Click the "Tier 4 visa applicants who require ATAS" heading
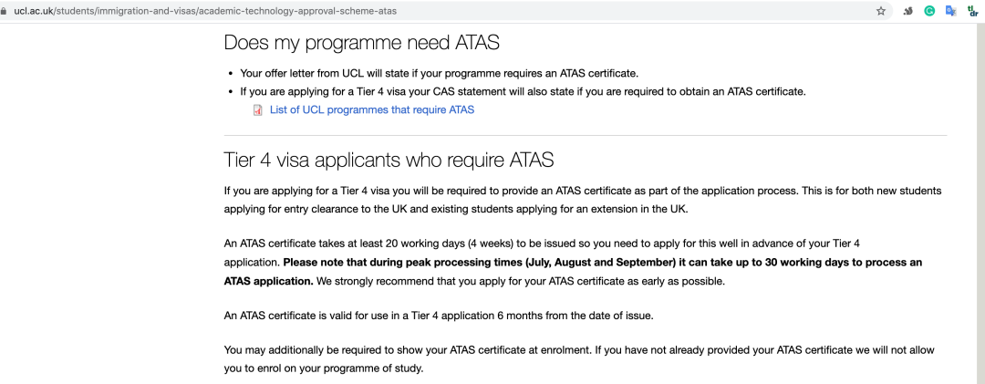Viewport: 985px width, 384px height. point(389,161)
